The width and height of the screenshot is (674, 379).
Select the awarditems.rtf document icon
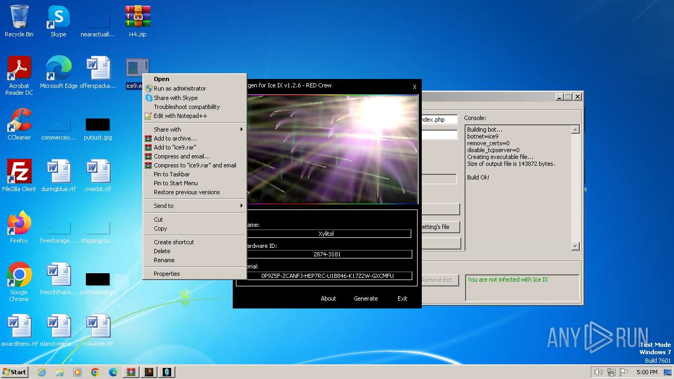19,331
